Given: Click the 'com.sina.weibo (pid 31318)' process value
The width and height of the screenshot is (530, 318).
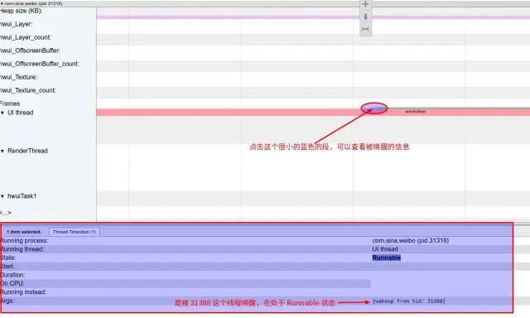Looking at the screenshot, I should tap(411, 241).
